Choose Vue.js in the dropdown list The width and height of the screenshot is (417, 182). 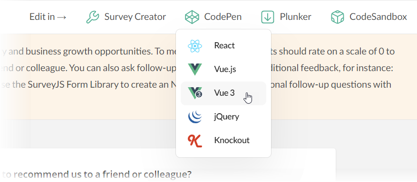223,69
